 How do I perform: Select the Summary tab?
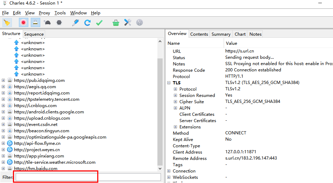(x=221, y=34)
